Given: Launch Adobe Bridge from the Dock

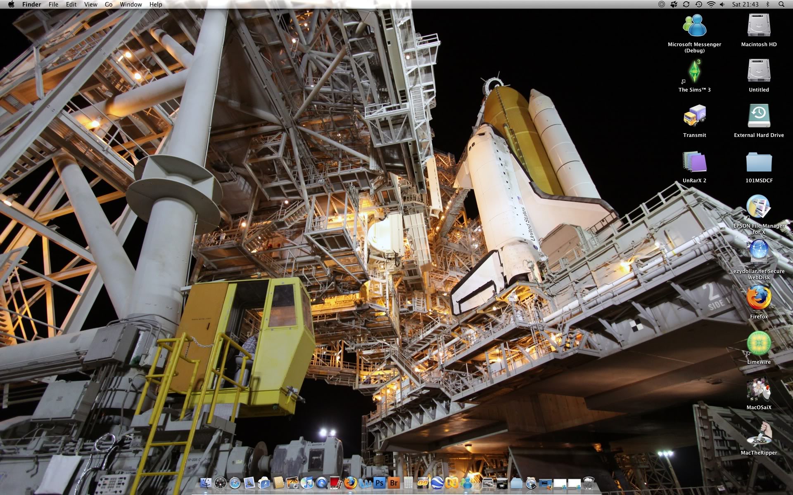Looking at the screenshot, I should (394, 483).
